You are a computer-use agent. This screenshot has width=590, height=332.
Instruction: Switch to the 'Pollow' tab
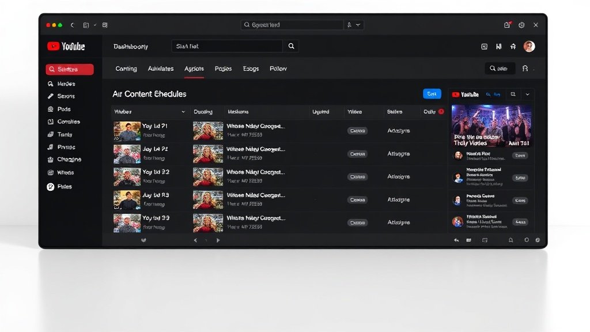(x=278, y=69)
